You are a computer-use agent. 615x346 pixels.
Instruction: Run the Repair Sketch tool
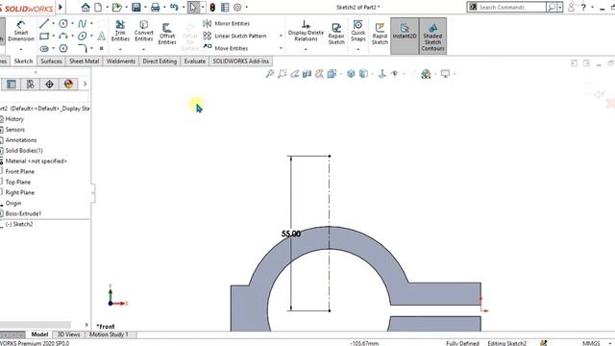(x=336, y=34)
